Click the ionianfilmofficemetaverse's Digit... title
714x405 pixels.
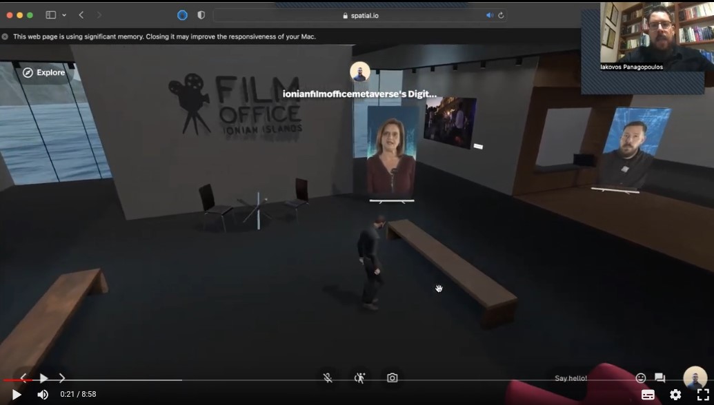coord(359,94)
